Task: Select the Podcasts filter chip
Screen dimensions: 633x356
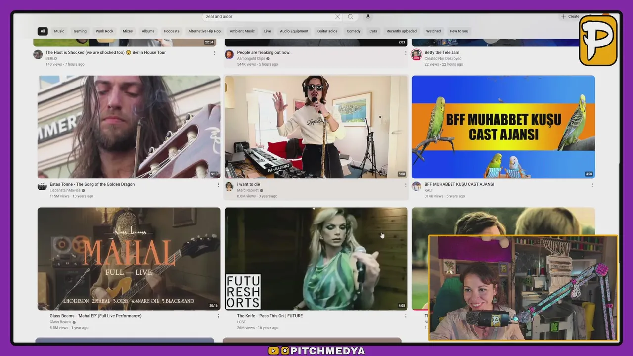Action: (x=172, y=31)
